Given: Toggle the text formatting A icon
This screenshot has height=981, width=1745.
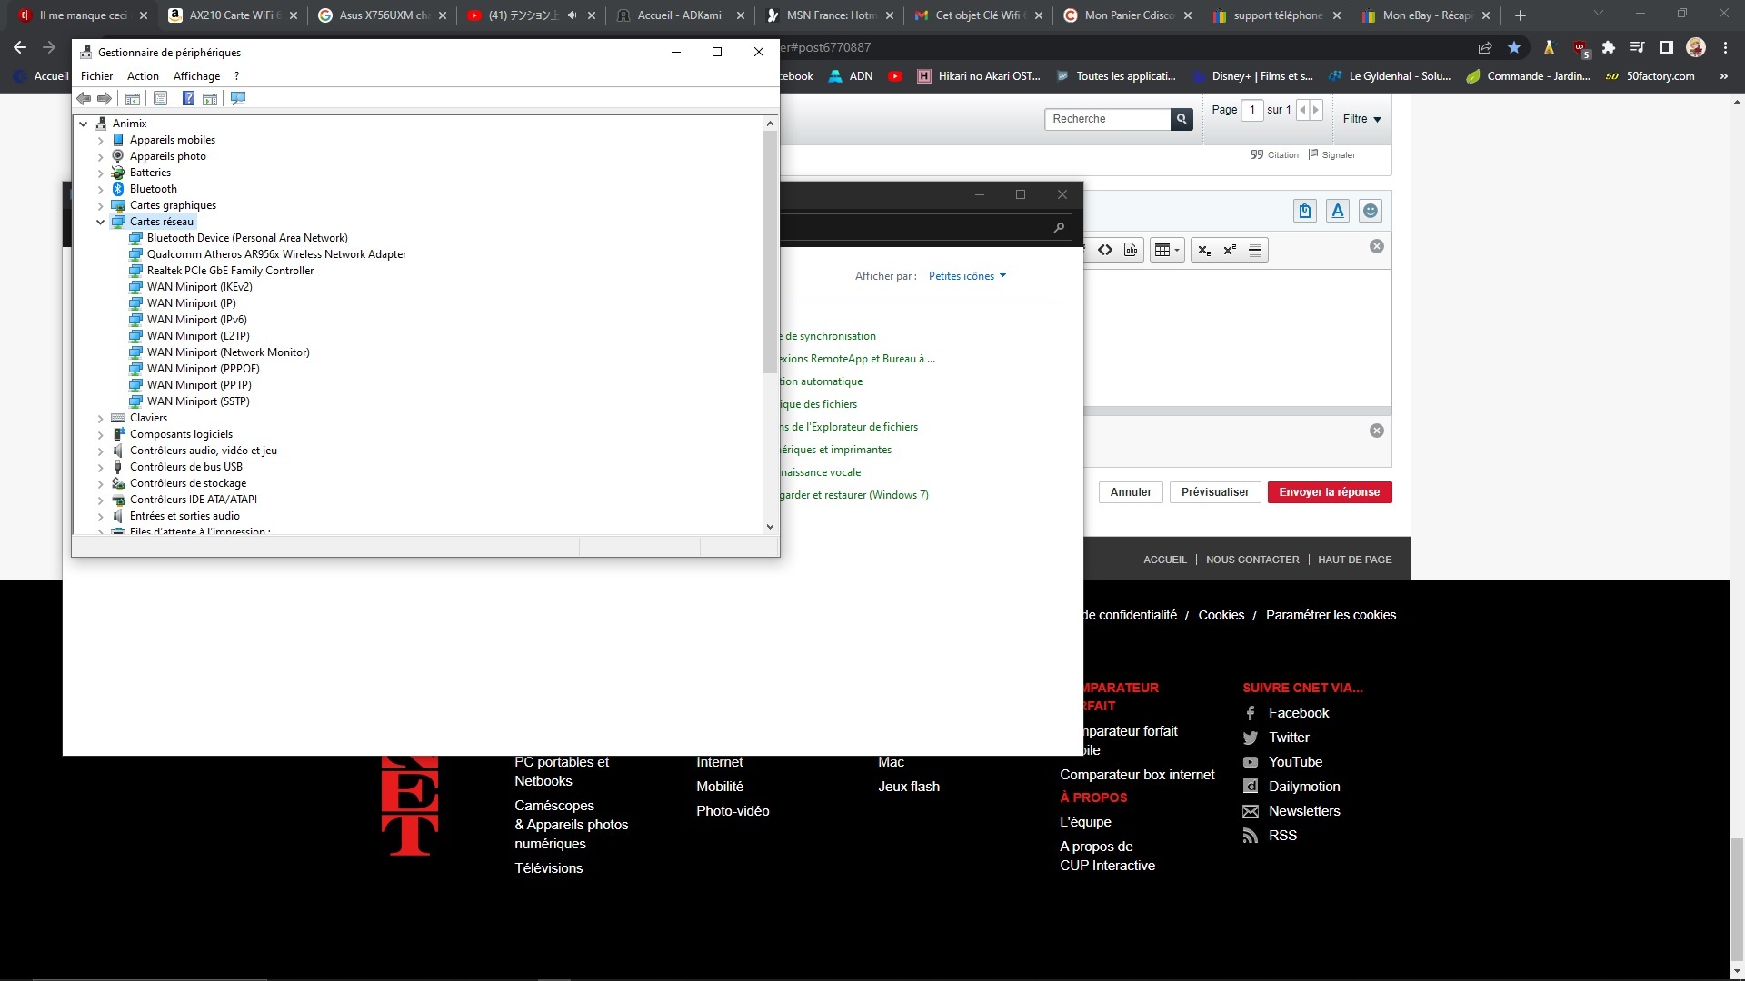Looking at the screenshot, I should pyautogui.click(x=1338, y=212).
